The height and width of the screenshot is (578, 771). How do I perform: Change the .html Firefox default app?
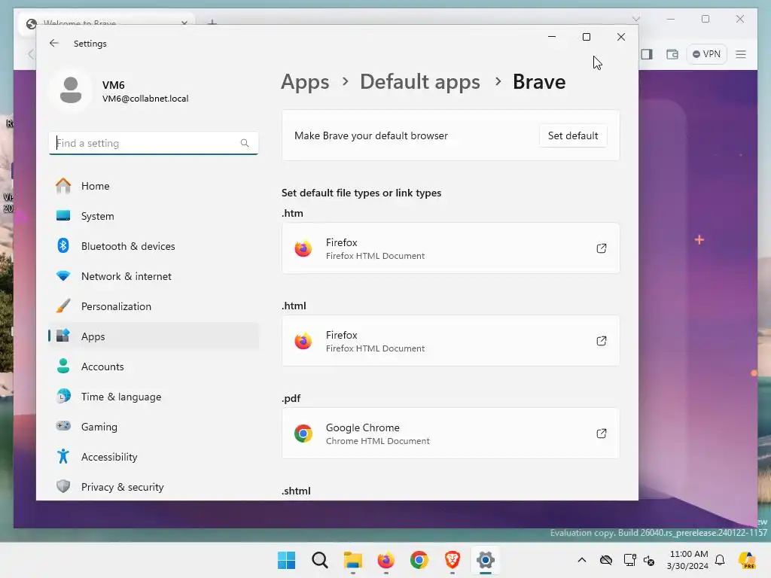click(450, 341)
